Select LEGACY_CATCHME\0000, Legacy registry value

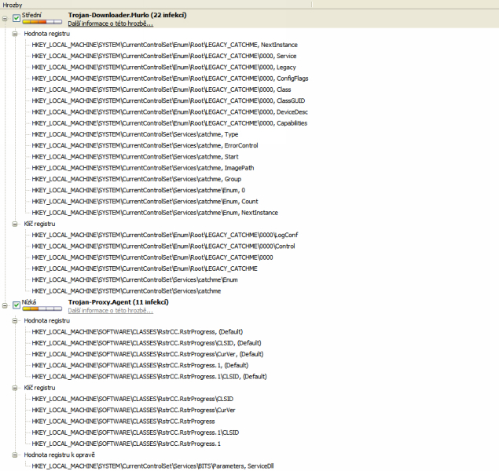163,67
